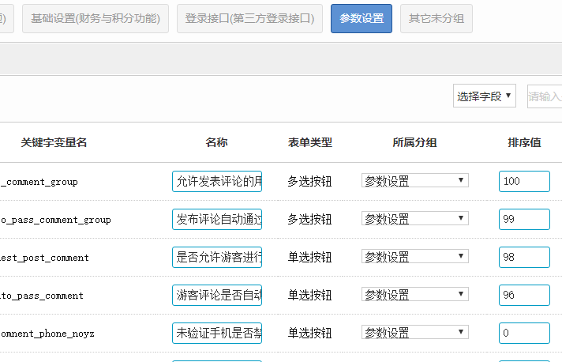Expand the 选择字段 dropdown

coord(485,96)
